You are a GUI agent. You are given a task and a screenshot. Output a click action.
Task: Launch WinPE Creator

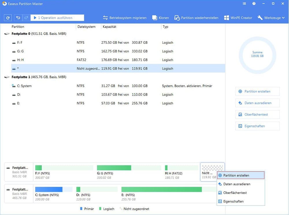point(238,18)
